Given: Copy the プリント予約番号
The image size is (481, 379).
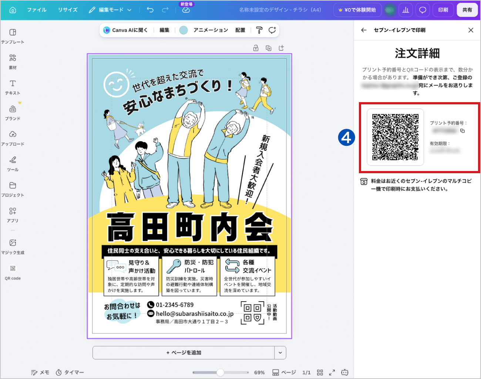Looking at the screenshot, I should point(462,131).
